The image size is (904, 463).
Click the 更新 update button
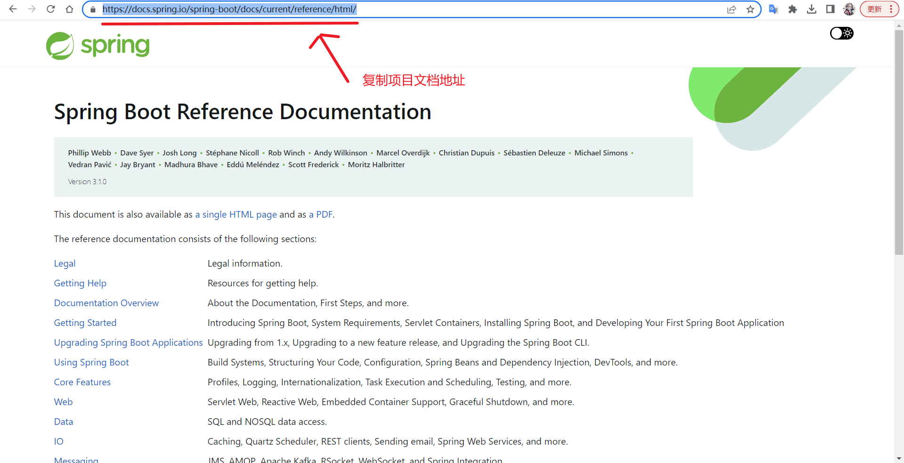pyautogui.click(x=879, y=9)
